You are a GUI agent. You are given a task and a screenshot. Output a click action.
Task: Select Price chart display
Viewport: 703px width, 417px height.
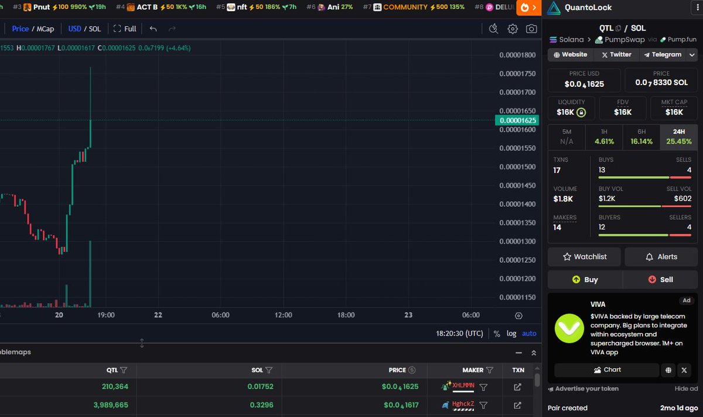coord(21,29)
